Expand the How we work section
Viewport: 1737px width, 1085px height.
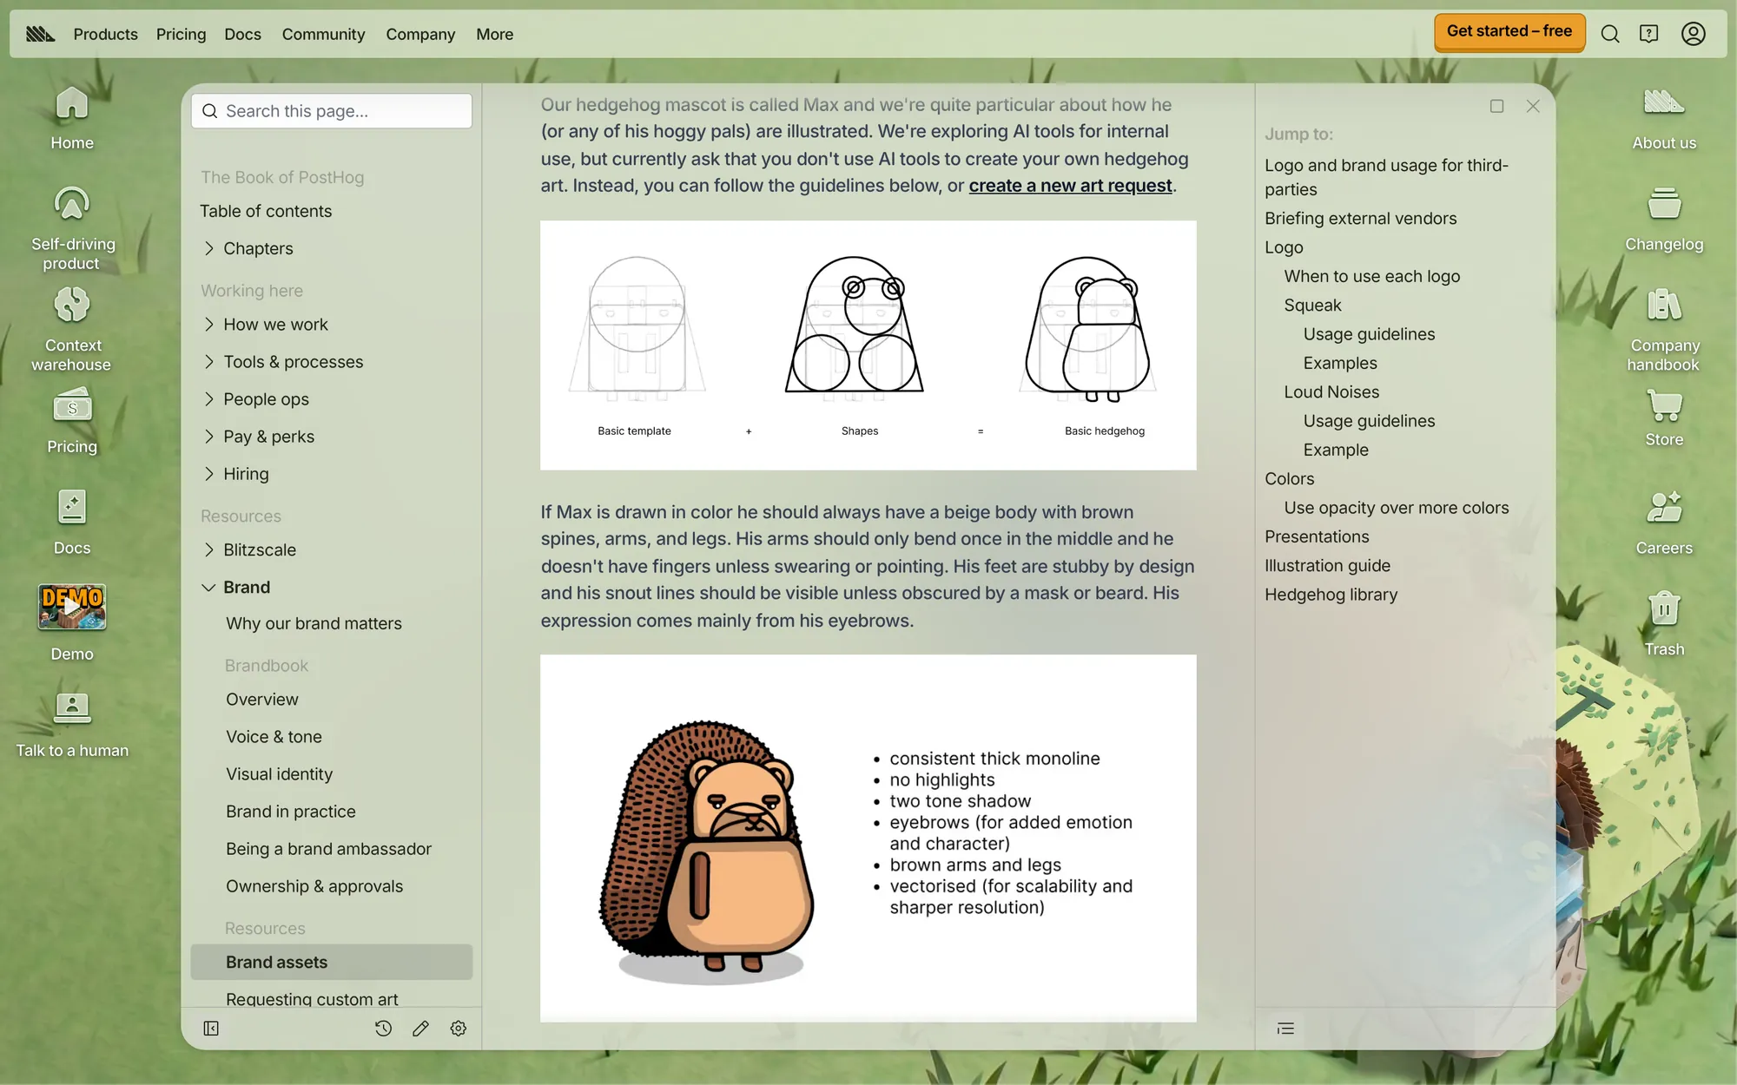pyautogui.click(x=332, y=325)
